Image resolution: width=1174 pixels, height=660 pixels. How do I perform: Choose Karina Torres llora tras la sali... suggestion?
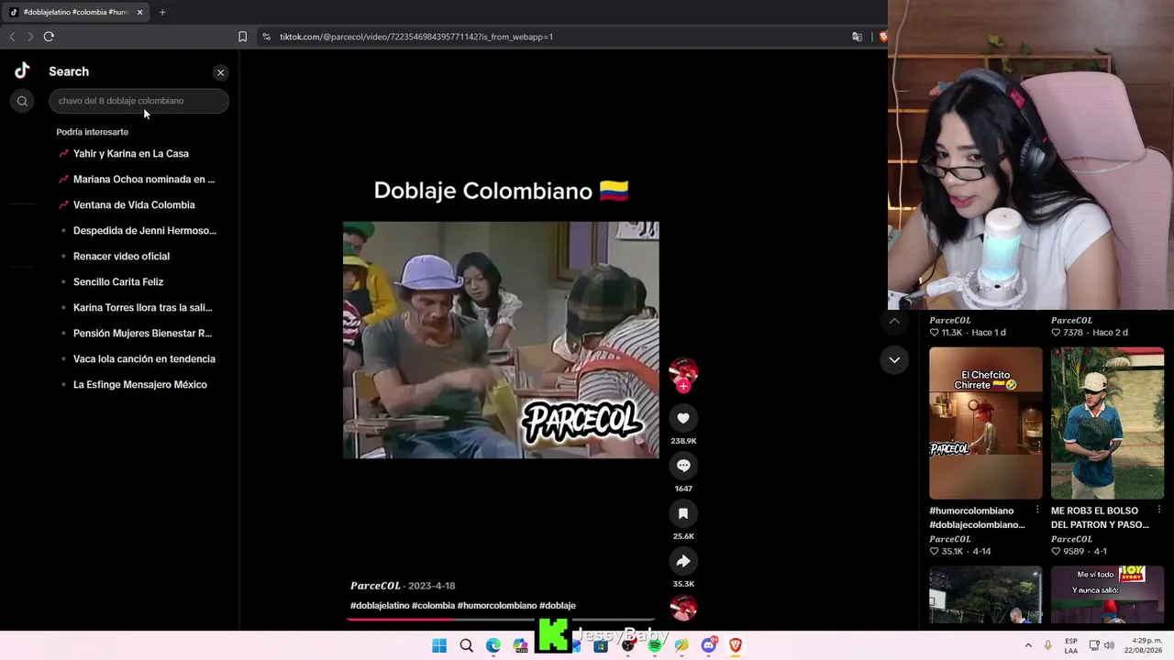pos(142,308)
